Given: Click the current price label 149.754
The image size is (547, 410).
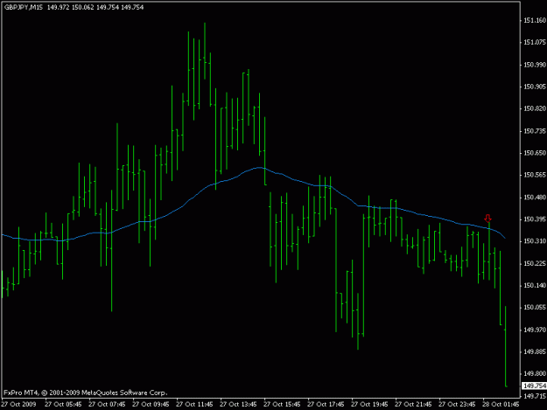Looking at the screenshot, I should [535, 386].
